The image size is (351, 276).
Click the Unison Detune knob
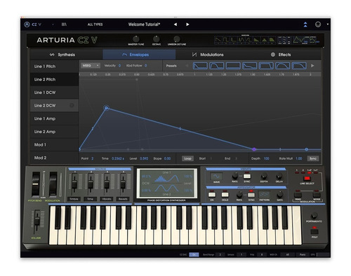177,39
